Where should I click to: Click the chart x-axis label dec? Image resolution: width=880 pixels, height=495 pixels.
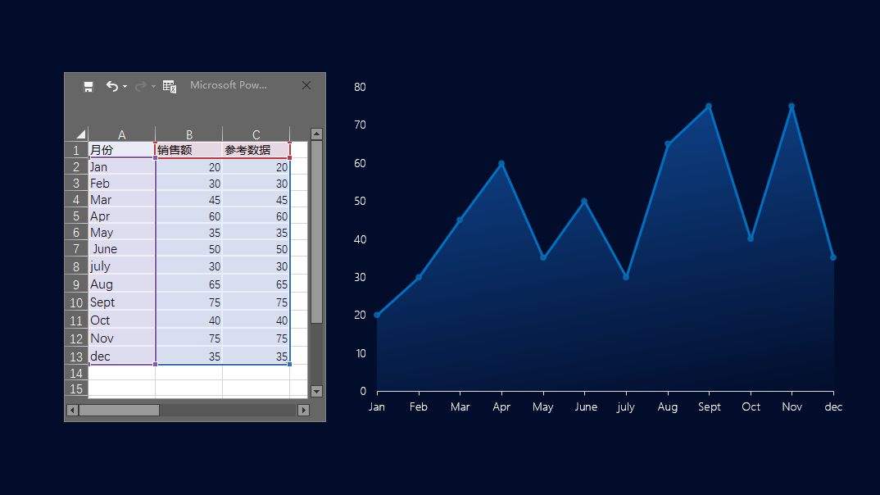833,406
